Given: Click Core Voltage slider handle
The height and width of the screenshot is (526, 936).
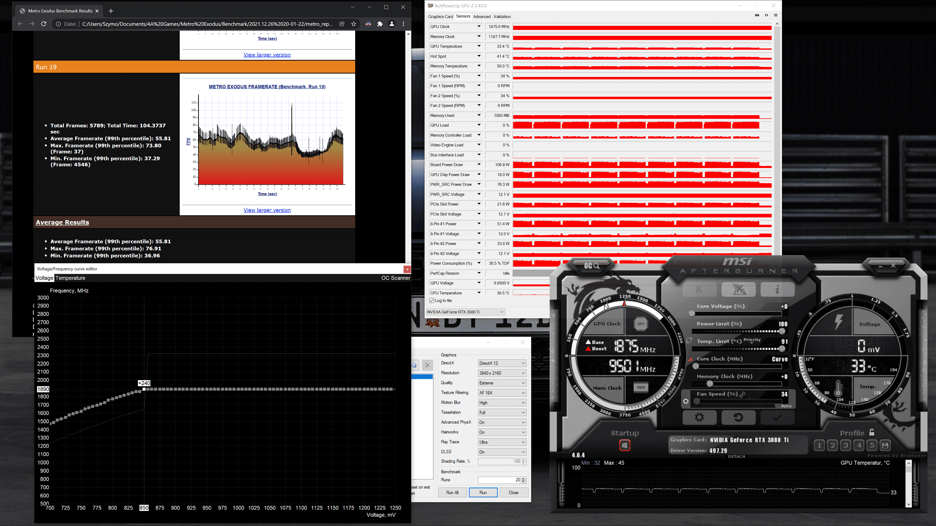Looking at the screenshot, I should [692, 313].
